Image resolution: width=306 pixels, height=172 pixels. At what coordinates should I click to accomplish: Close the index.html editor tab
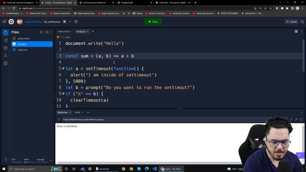point(72,32)
